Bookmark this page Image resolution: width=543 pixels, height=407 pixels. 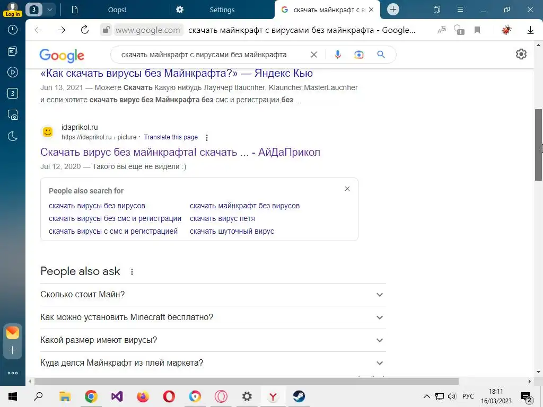coord(477,30)
